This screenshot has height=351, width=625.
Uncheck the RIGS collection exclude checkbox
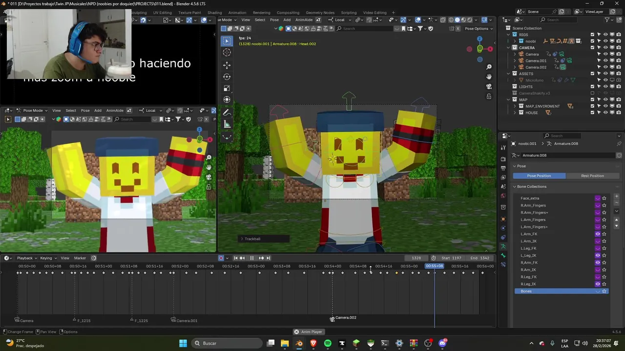tap(593, 35)
